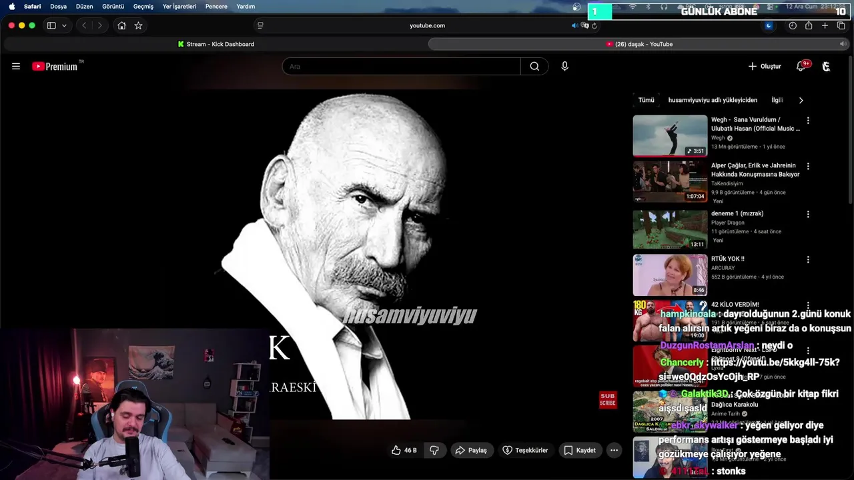Open Safari history clock icon
The width and height of the screenshot is (854, 480).
point(793,25)
